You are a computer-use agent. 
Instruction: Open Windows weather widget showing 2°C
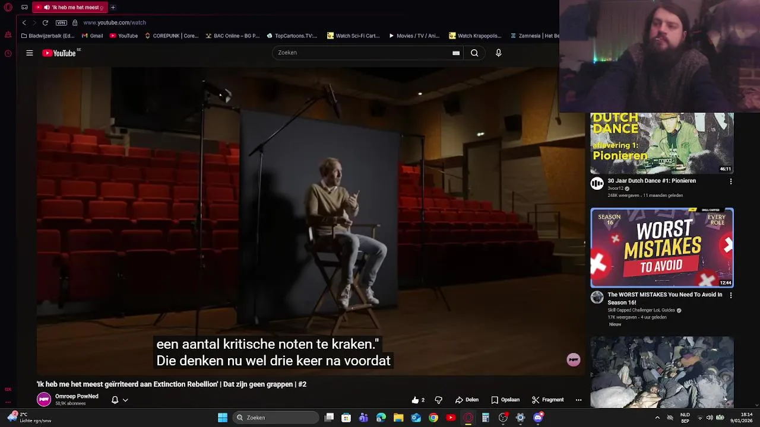pos(30,418)
